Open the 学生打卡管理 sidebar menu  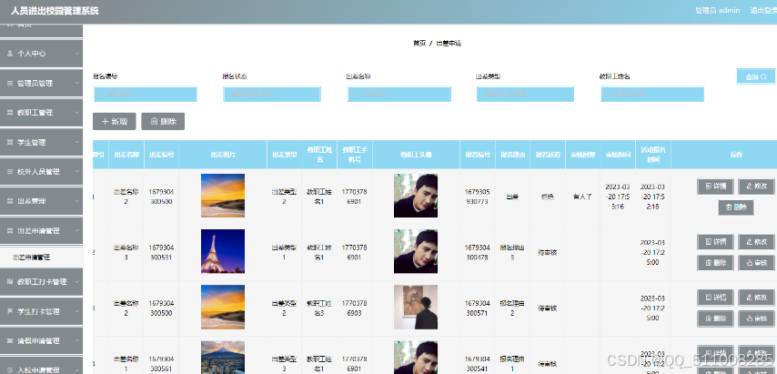point(41,311)
